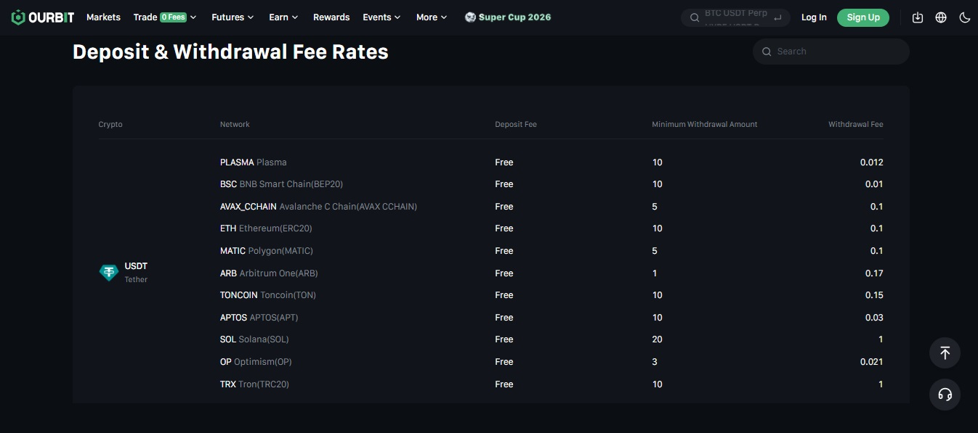Screen dimensions: 978x433
Task: Click the Withdrawal Fee column header
Action: coord(856,125)
